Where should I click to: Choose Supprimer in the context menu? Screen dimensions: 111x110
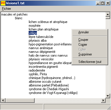pos(85,54)
